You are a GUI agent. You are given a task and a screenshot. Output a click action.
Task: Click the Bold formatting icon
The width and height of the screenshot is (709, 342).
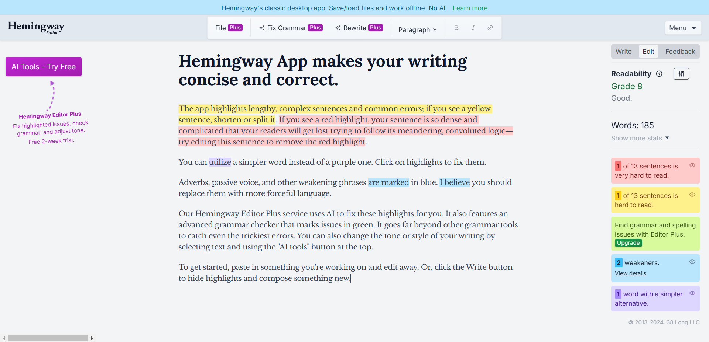click(456, 28)
